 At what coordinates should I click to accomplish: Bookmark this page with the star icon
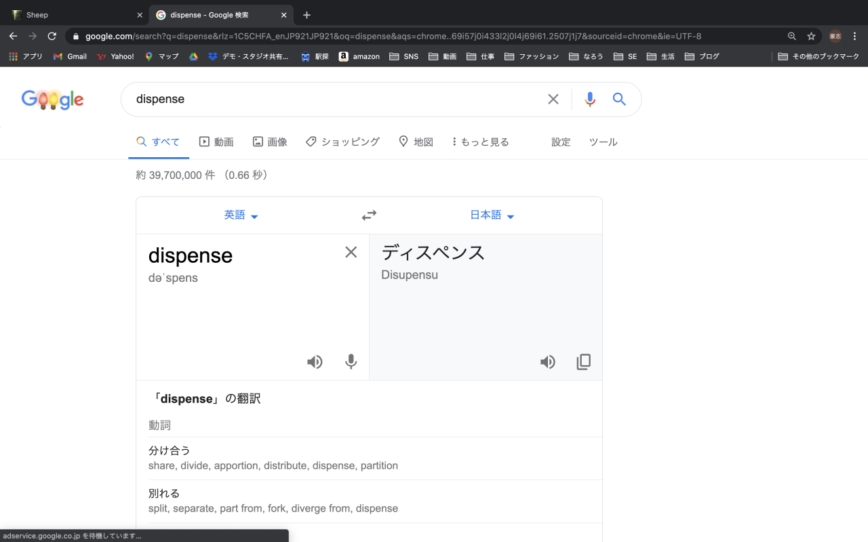click(x=811, y=36)
